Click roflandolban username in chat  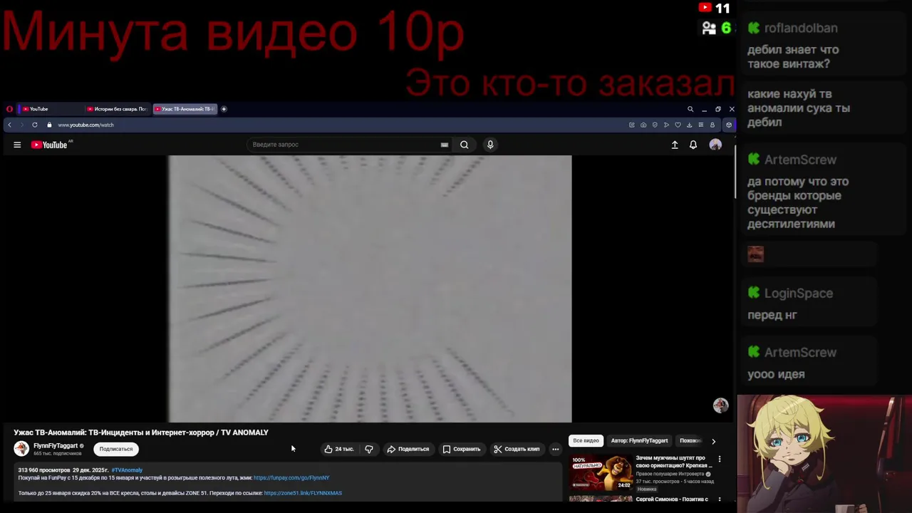801,28
